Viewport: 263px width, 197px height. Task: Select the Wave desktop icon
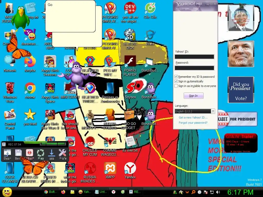coord(150,37)
